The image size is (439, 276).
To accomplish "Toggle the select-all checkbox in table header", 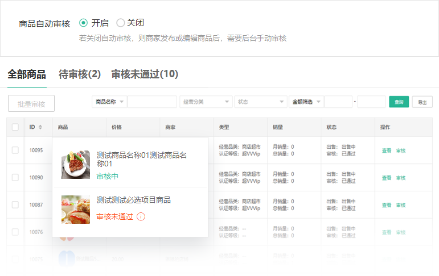I will (15, 127).
